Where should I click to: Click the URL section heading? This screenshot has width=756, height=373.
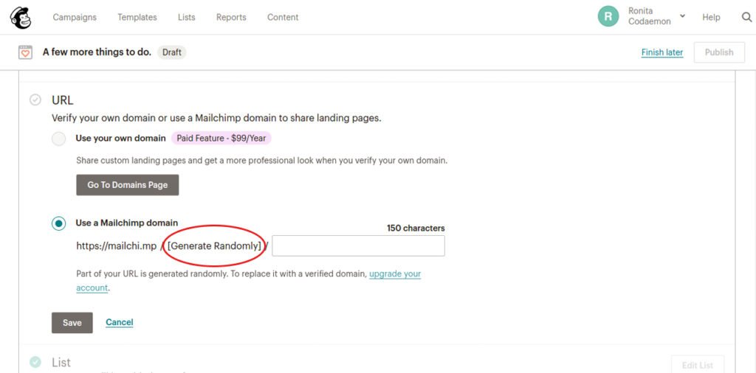pos(62,100)
